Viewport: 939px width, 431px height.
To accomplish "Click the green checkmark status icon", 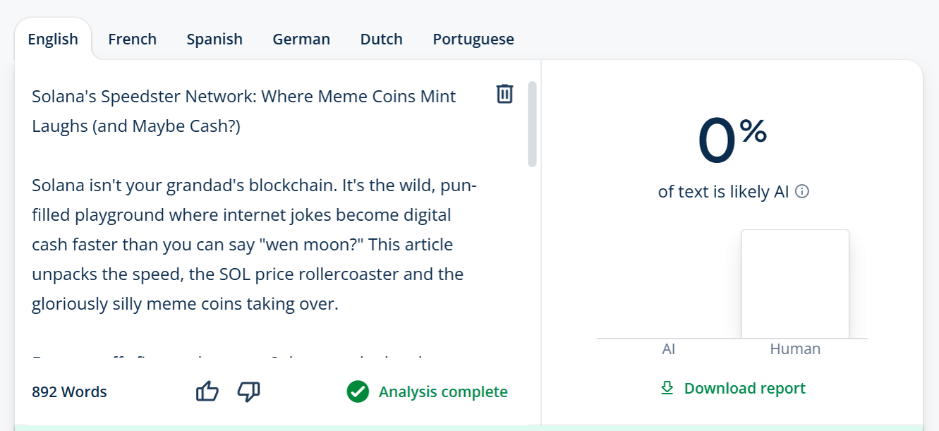I will (x=358, y=391).
